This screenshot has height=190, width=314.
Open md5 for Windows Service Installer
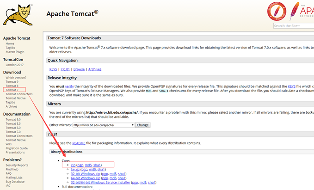(143, 183)
